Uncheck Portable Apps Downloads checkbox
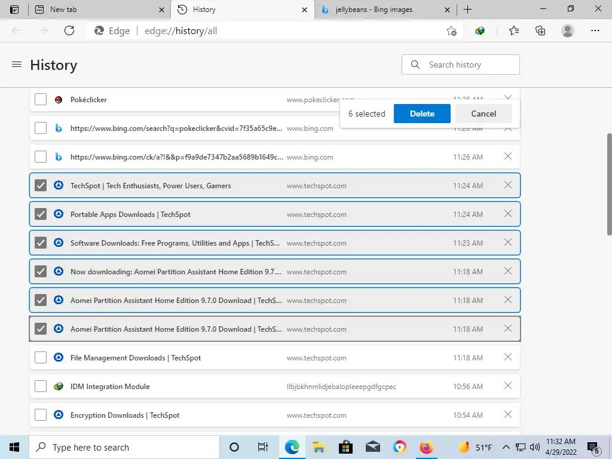This screenshot has width=612, height=459. click(x=41, y=215)
